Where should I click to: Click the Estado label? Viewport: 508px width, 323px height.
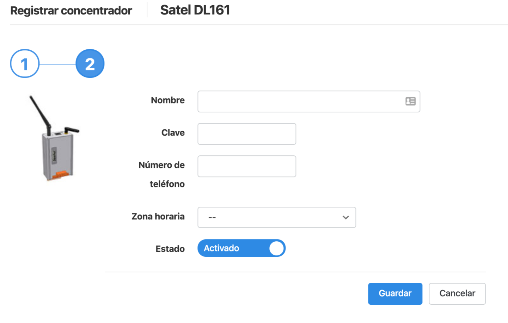coord(170,249)
